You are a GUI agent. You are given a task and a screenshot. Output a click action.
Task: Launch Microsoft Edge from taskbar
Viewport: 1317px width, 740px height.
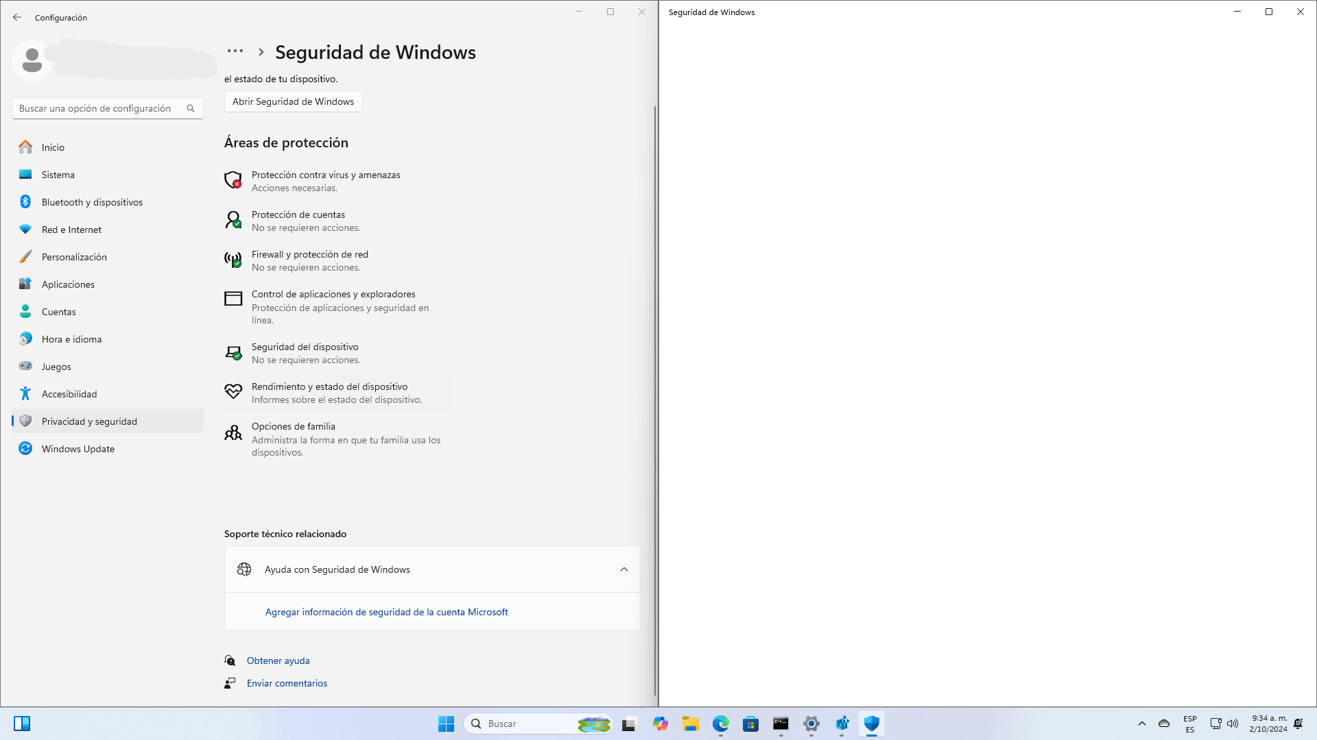click(x=721, y=724)
